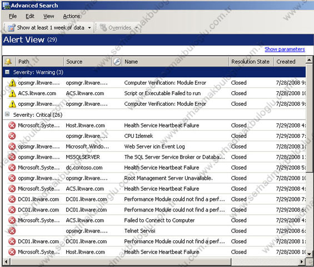Click critical icon of MSSQLSERVER alert
Viewport: 314px width, 267px height.
(12, 157)
